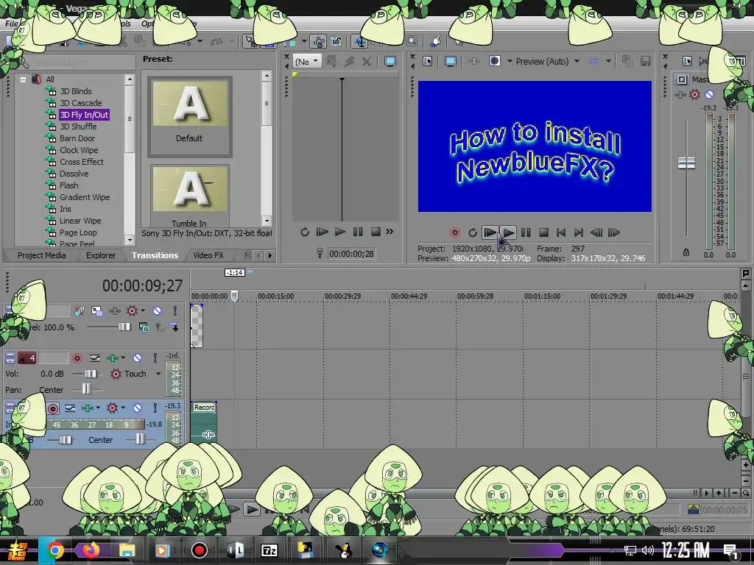Arm audio track 4 for record
The image size is (754, 565).
(x=77, y=358)
